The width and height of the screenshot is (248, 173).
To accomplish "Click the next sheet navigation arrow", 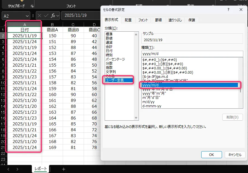I will pos(17,169).
